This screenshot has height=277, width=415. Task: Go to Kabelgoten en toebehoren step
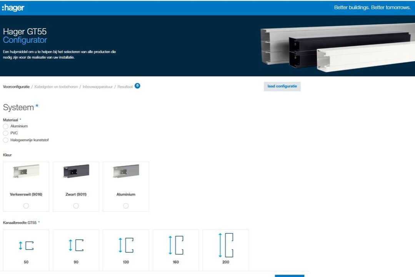tap(56, 87)
